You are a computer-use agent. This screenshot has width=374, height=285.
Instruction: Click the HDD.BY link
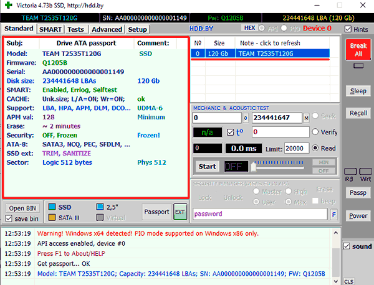point(201,29)
